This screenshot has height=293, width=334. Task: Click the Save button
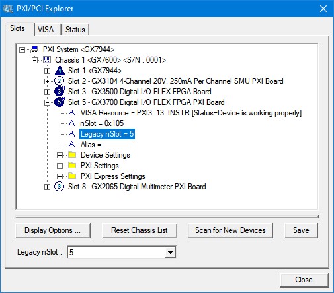[301, 230]
